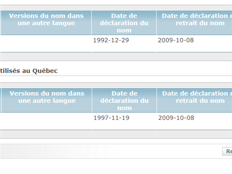Click 'Date de déclaration du nom' header above 1997-11-19
Screen dimensions: 232x174
(125, 101)
